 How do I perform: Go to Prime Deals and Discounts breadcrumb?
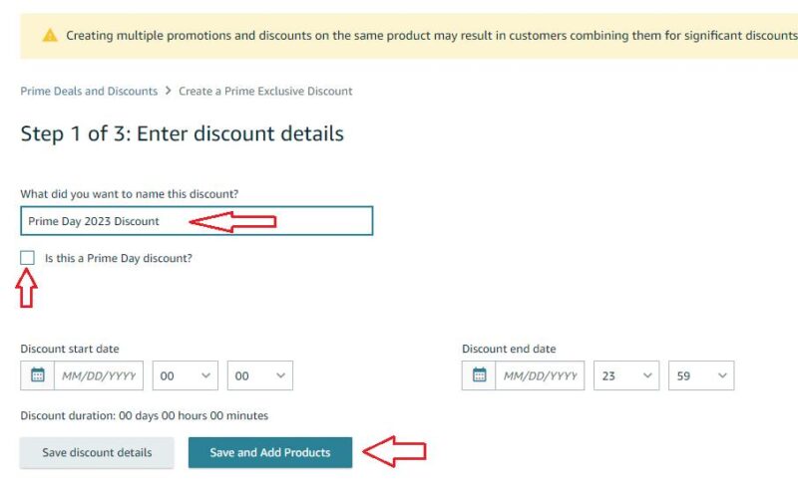pyautogui.click(x=89, y=91)
